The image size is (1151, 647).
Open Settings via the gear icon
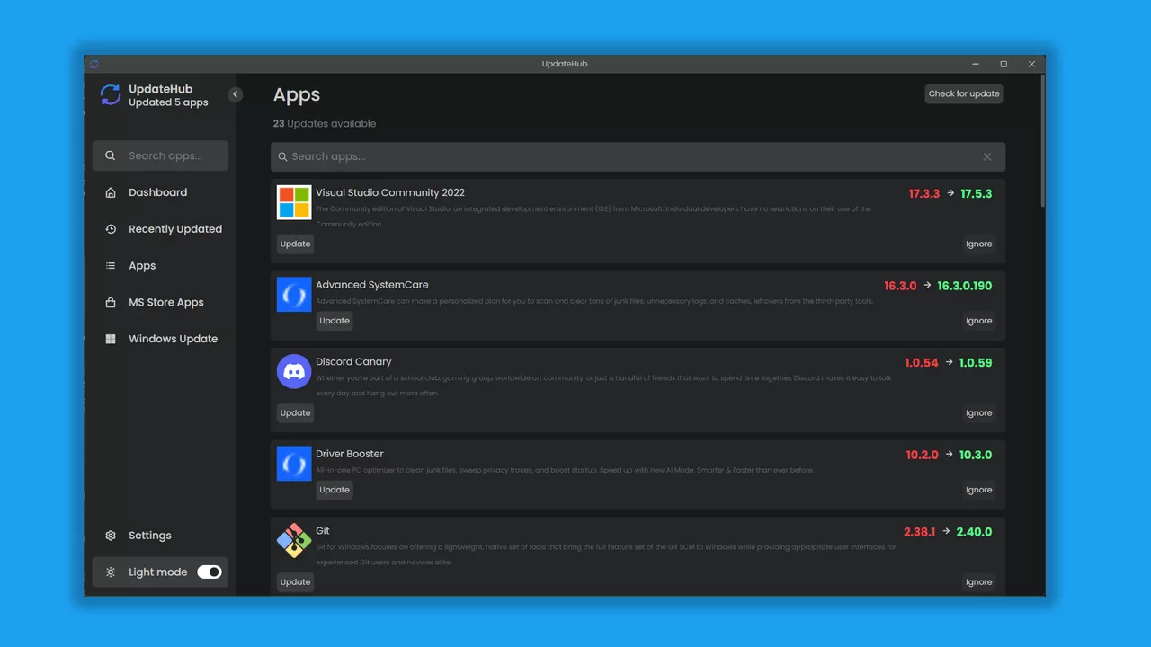pyautogui.click(x=110, y=535)
